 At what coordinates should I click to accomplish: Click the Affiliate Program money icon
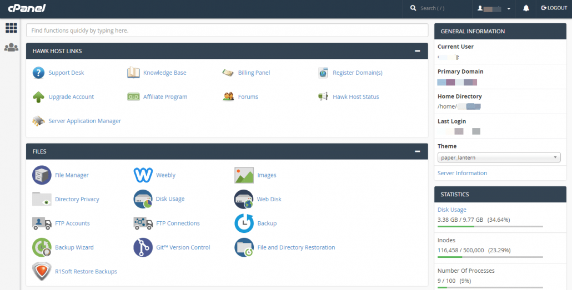[133, 97]
